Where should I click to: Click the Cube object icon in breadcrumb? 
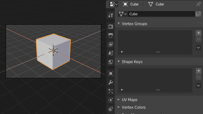coord(125,4)
